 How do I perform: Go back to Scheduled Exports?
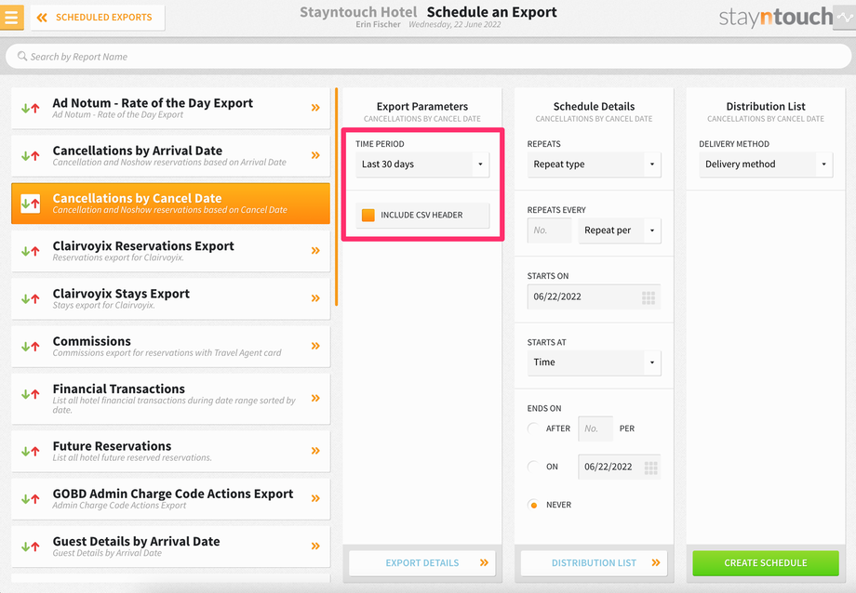point(98,18)
